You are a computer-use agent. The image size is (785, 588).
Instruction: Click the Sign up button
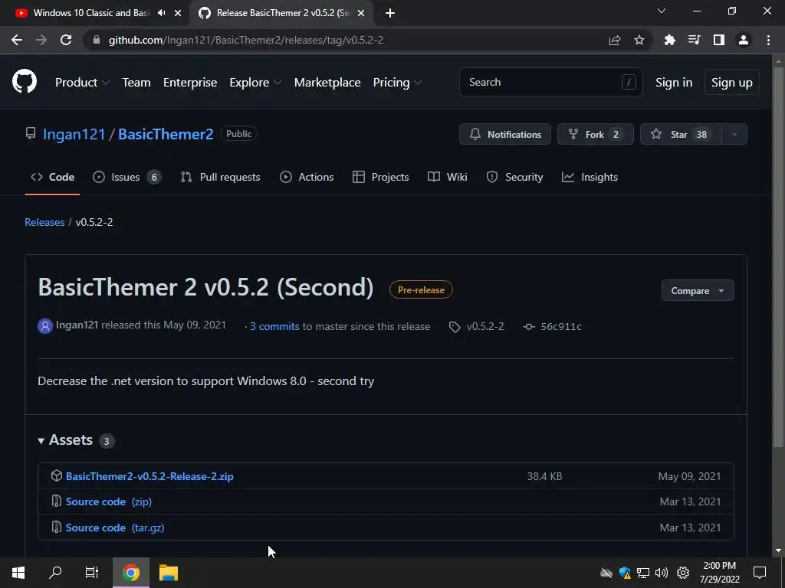pos(731,83)
